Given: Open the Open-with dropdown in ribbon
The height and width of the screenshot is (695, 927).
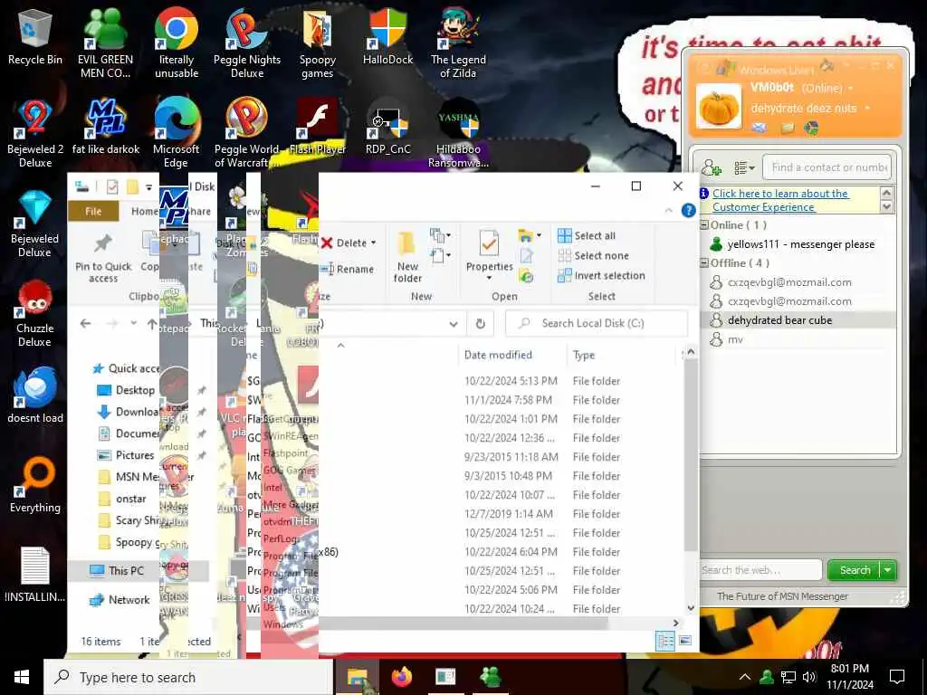Looking at the screenshot, I should [539, 236].
